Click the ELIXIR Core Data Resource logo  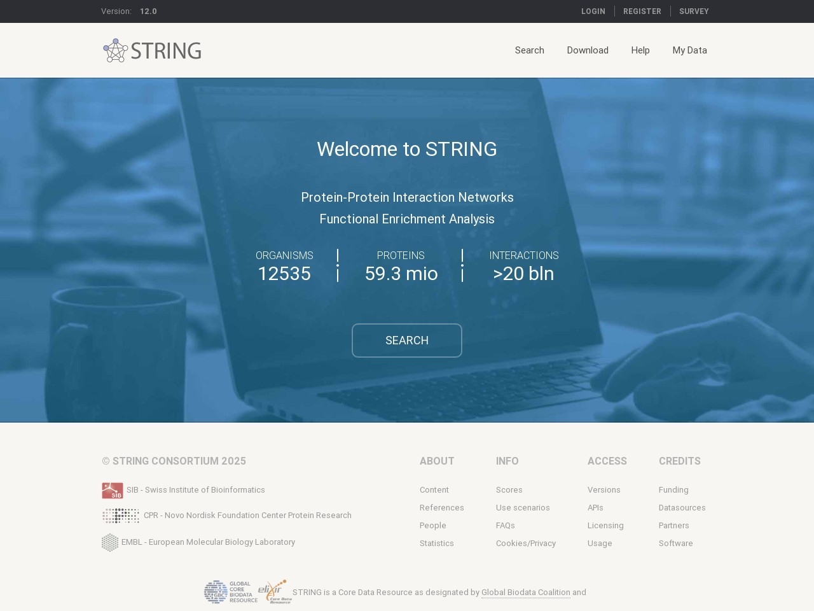coord(275,592)
